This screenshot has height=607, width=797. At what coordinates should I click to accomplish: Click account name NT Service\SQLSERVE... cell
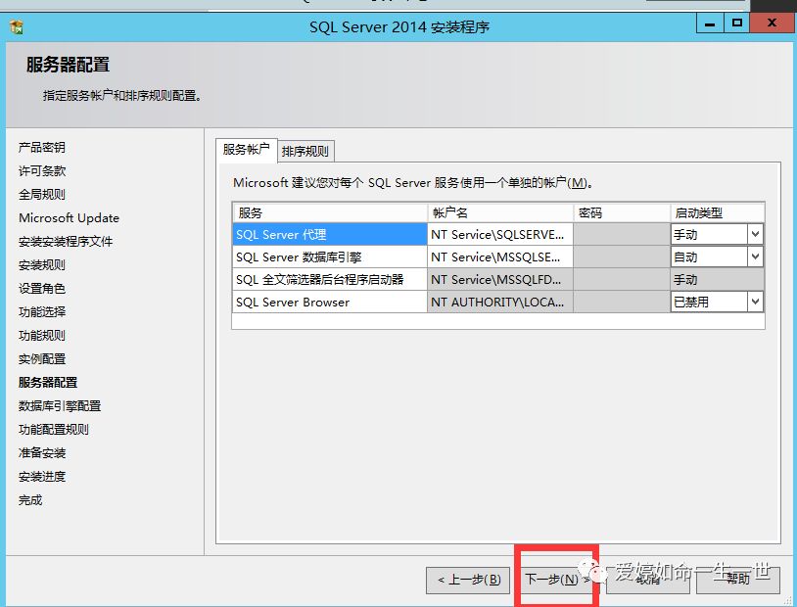tap(500, 234)
